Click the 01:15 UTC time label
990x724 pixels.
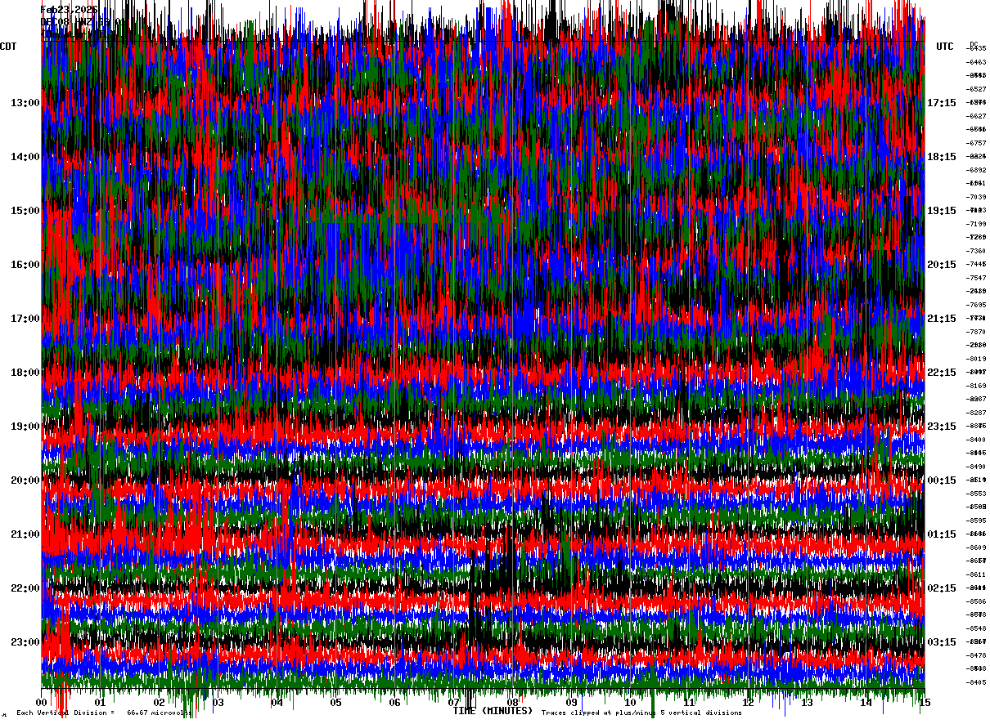pos(942,534)
